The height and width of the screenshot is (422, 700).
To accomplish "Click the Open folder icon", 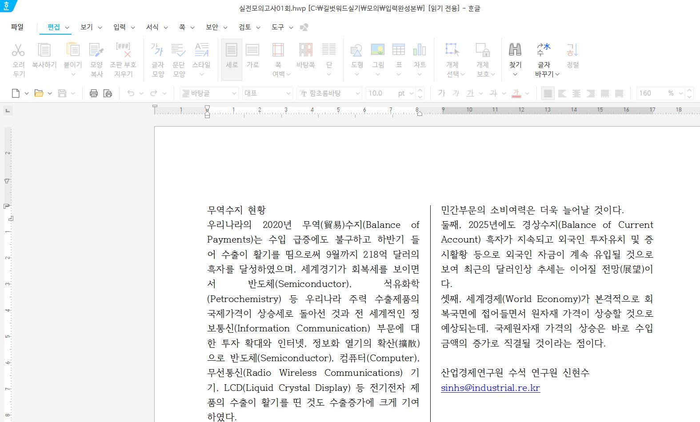I will coord(39,93).
